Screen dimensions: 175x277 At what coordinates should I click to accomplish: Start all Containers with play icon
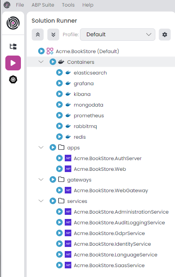53,62
